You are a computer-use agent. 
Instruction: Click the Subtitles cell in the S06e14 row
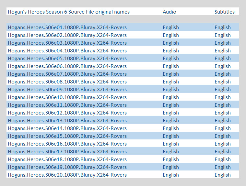click(x=223, y=128)
